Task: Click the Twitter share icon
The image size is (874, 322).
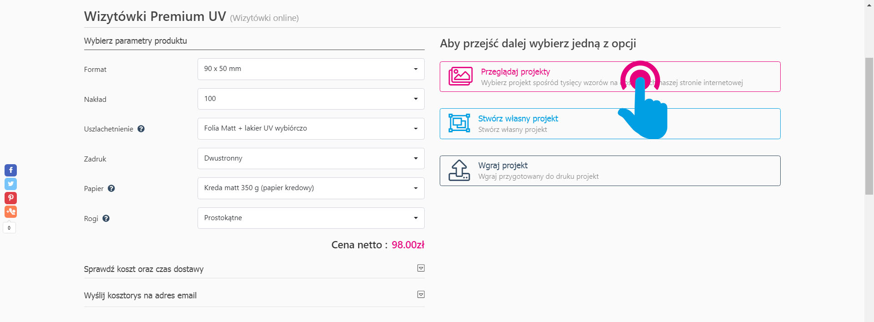Action: pyautogui.click(x=10, y=184)
